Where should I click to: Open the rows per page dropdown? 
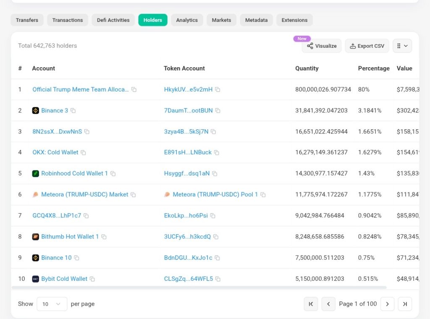pyautogui.click(x=52, y=304)
